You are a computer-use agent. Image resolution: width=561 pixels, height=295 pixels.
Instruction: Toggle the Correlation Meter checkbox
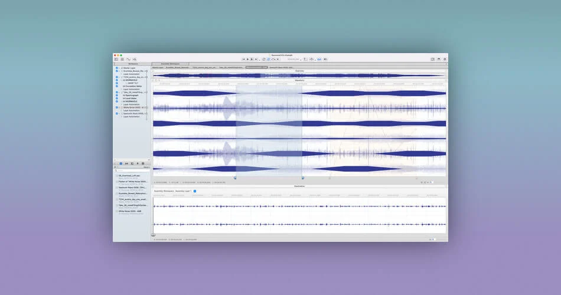tap(117, 86)
